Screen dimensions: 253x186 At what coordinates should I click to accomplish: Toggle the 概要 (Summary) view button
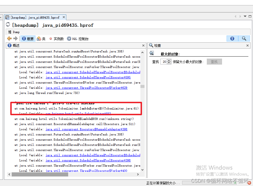click(28, 39)
